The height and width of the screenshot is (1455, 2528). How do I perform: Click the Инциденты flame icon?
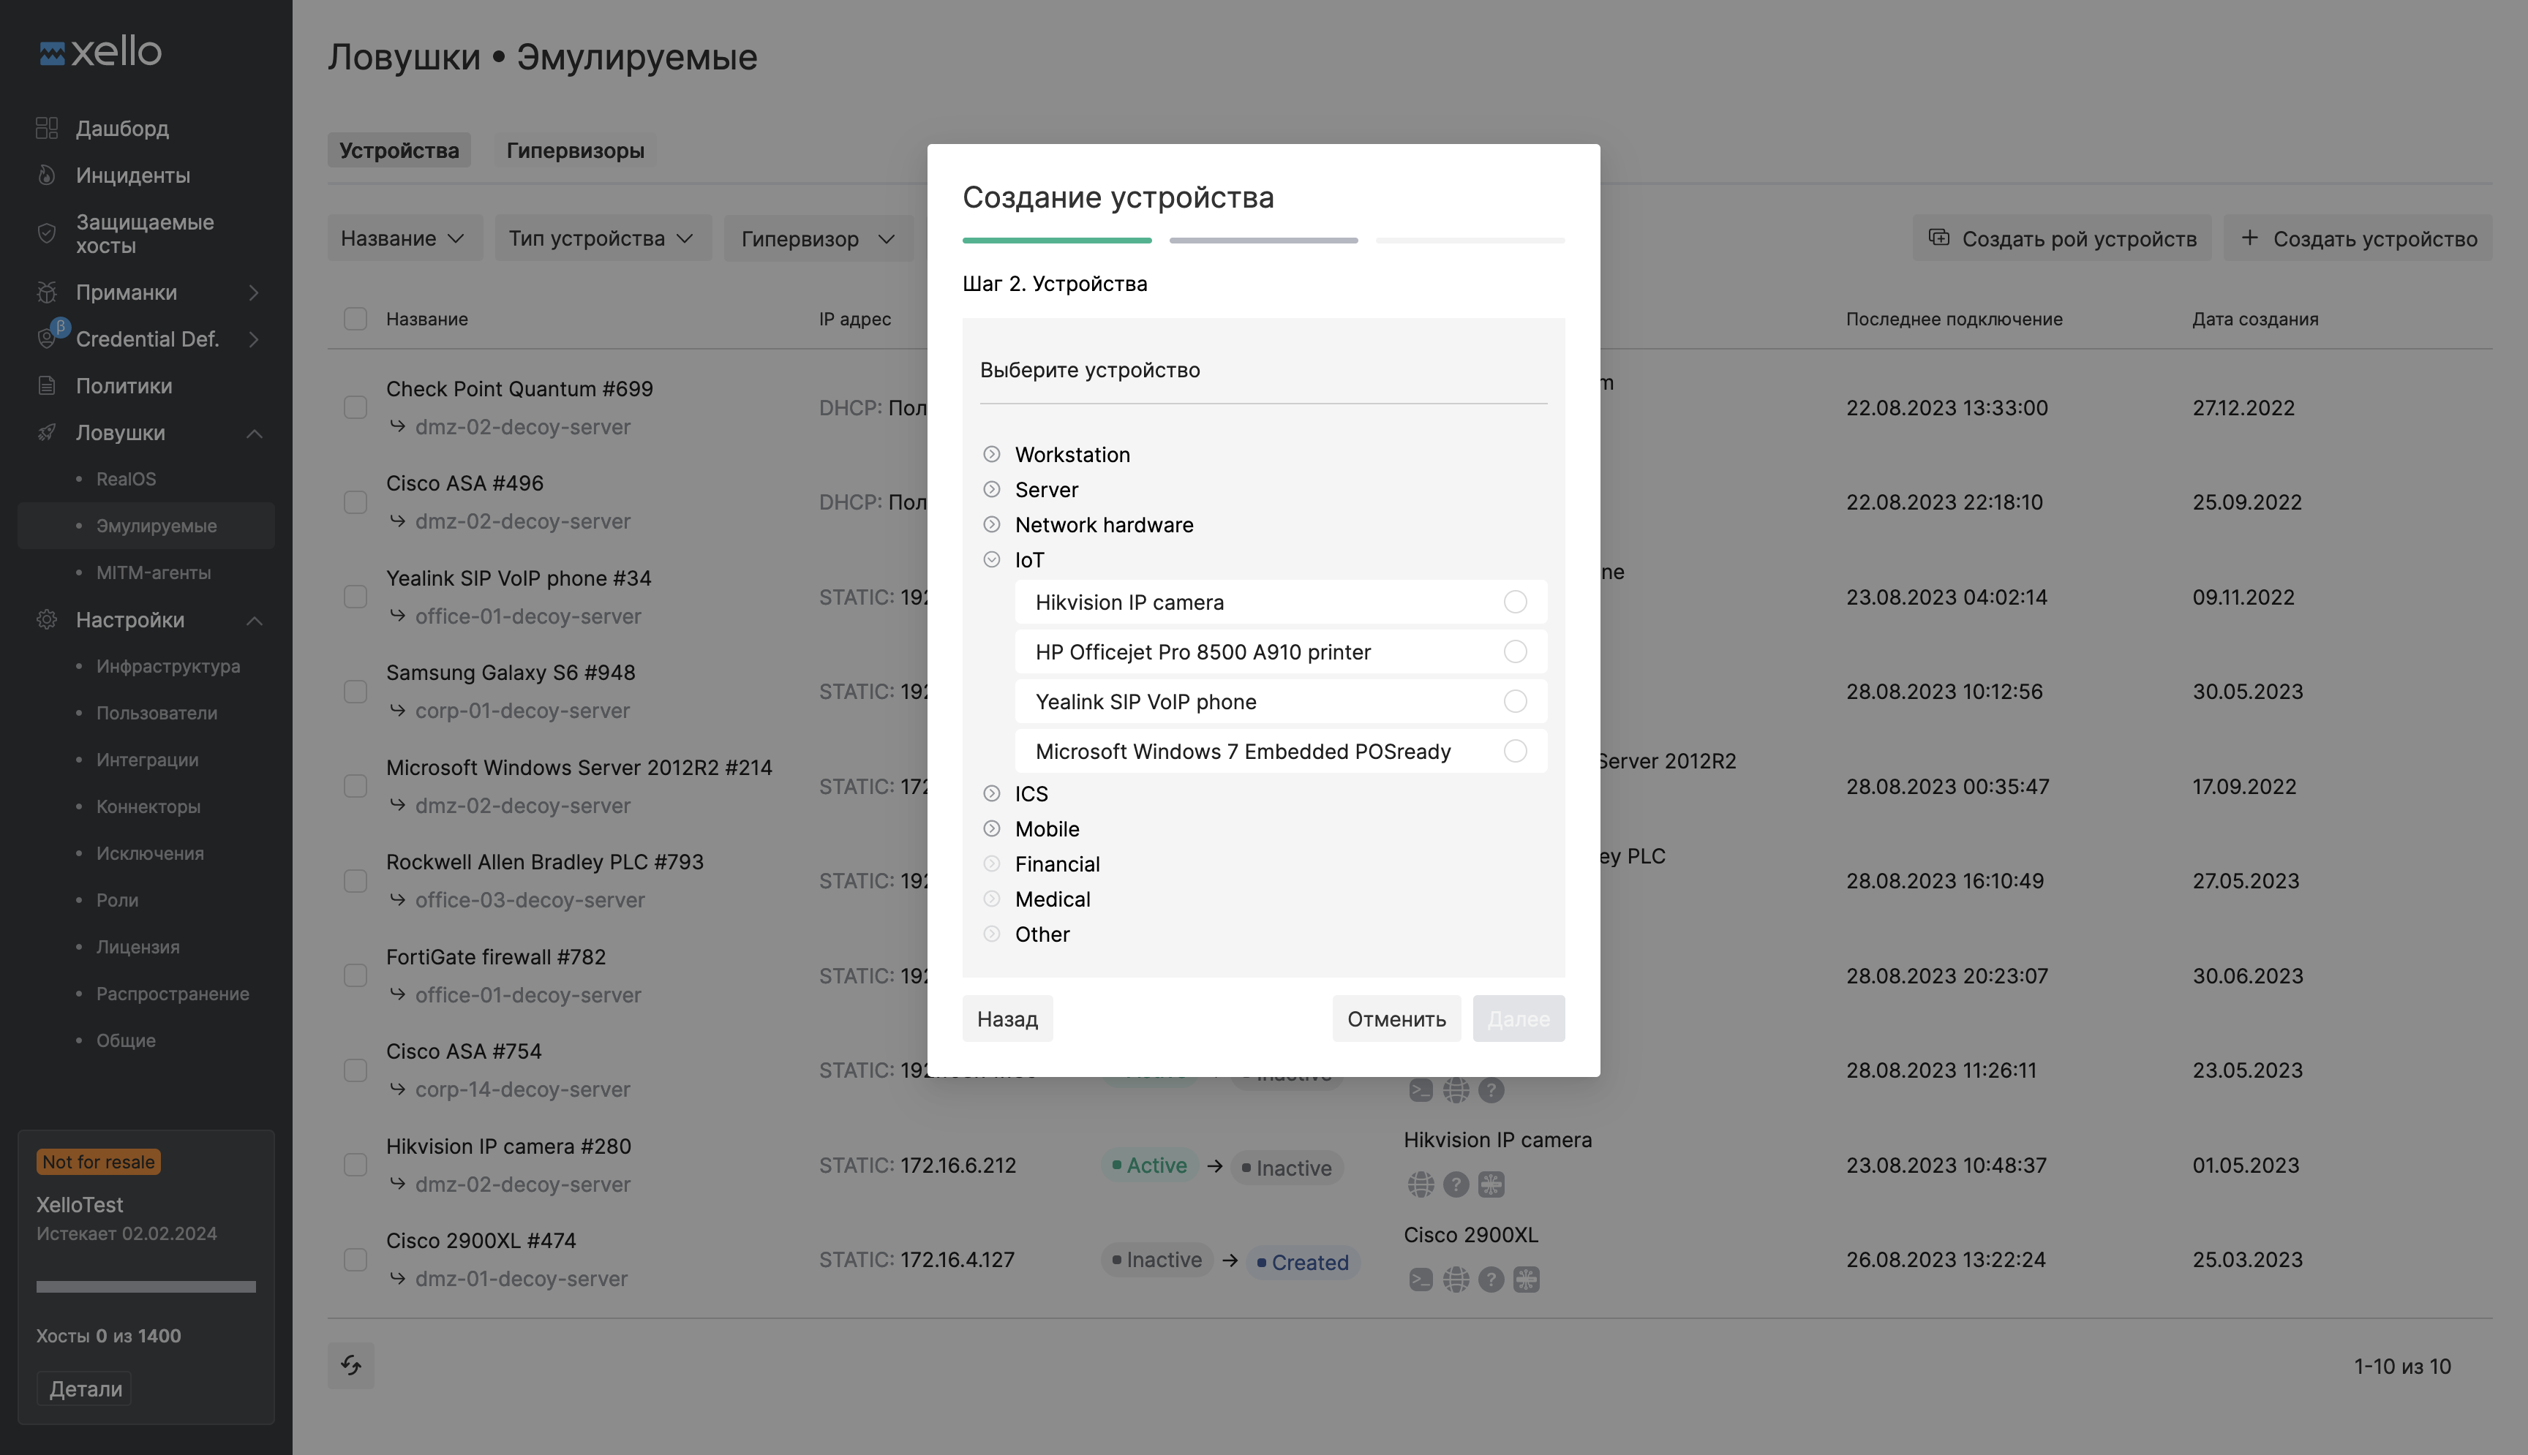point(46,175)
